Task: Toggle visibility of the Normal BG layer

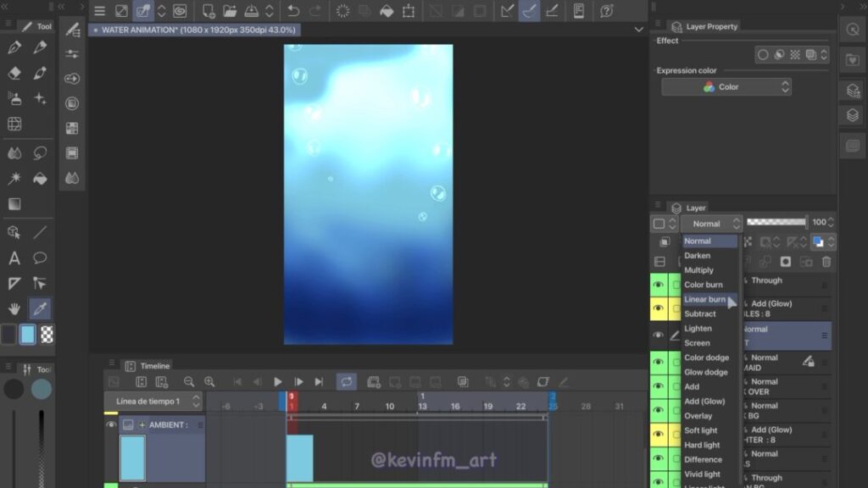Action: tap(658, 410)
